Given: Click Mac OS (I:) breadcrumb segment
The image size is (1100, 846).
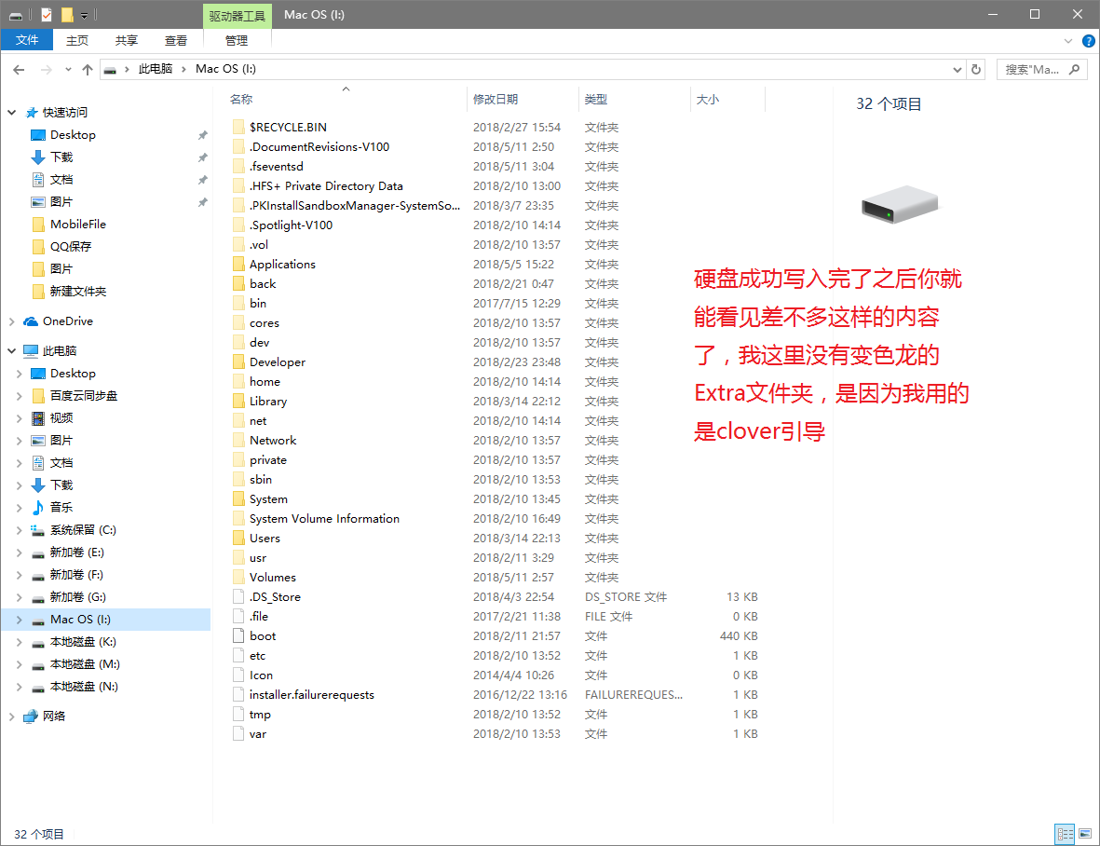Looking at the screenshot, I should click(x=226, y=69).
